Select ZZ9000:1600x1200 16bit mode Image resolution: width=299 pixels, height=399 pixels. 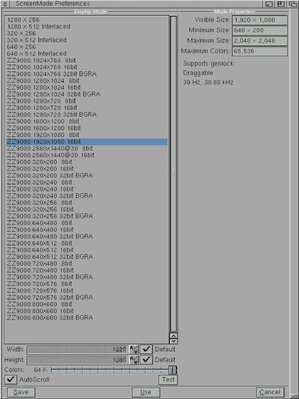coord(87,128)
